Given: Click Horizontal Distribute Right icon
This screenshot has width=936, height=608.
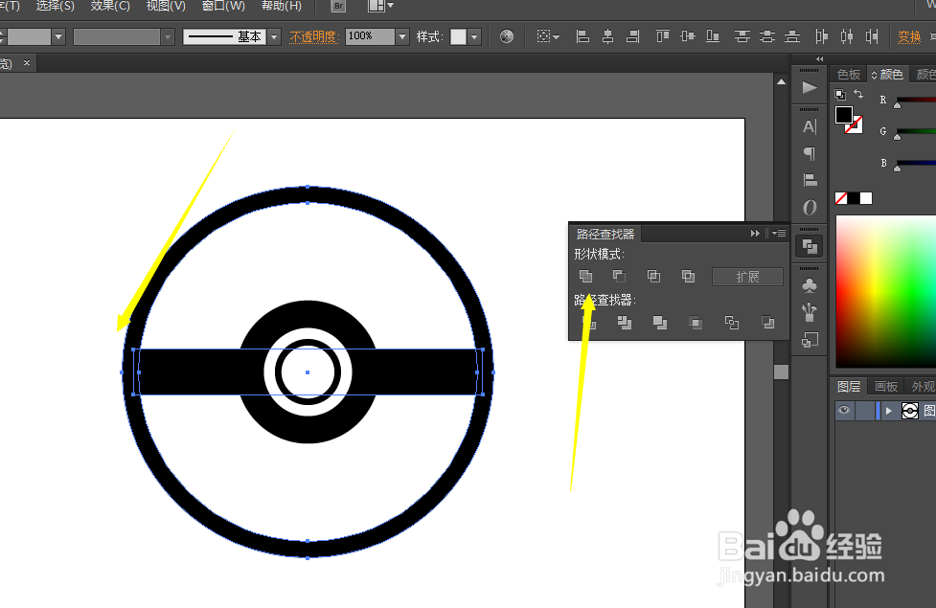Looking at the screenshot, I should [872, 37].
